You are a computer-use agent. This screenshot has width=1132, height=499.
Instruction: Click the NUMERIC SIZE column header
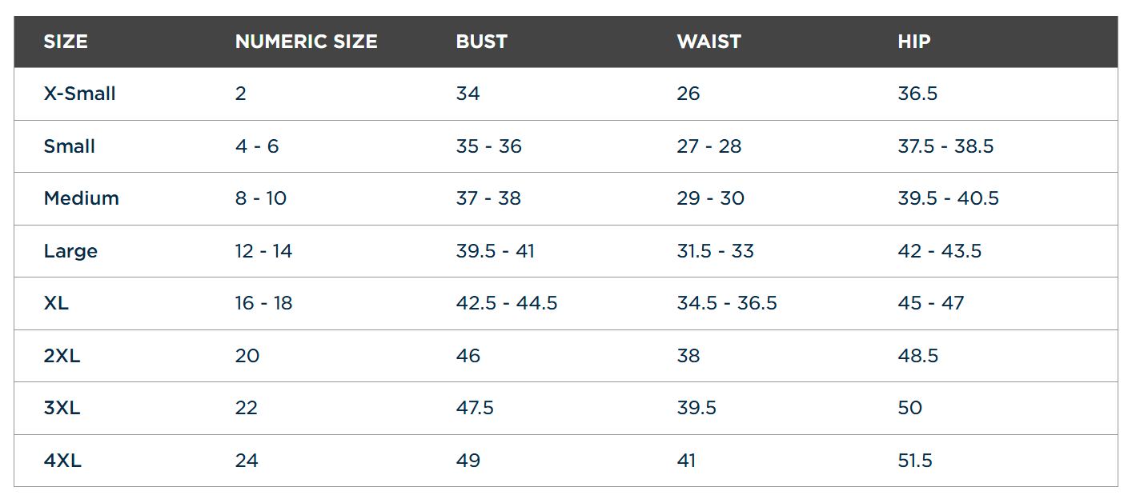point(307,42)
